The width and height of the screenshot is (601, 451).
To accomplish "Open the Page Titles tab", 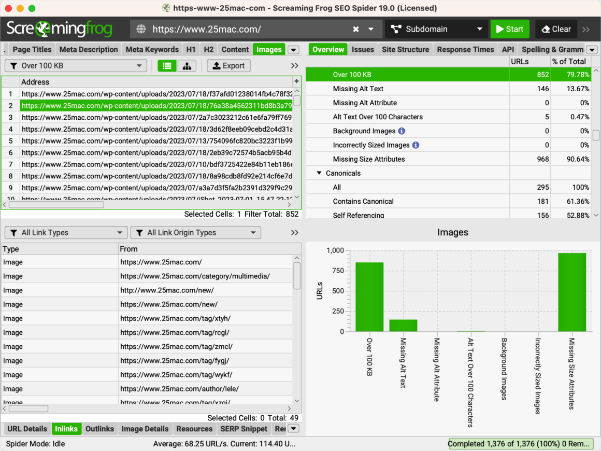I will click(x=32, y=49).
